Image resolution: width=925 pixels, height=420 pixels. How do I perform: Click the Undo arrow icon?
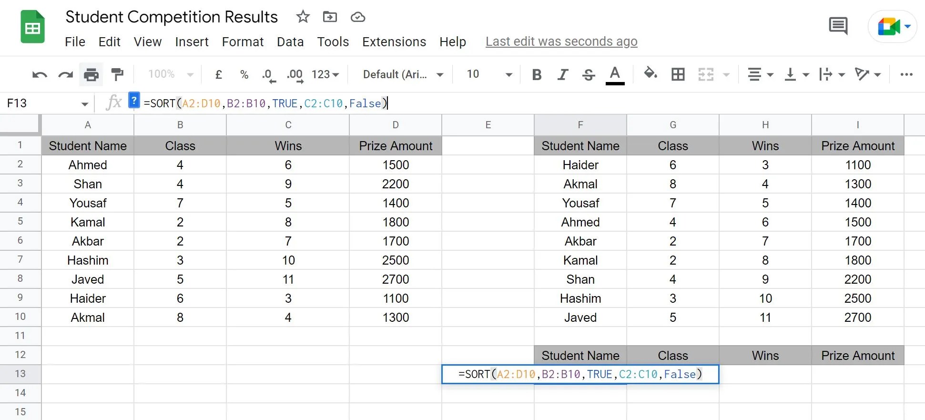point(40,74)
